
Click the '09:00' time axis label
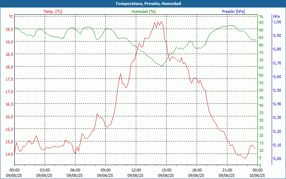pos(105,170)
